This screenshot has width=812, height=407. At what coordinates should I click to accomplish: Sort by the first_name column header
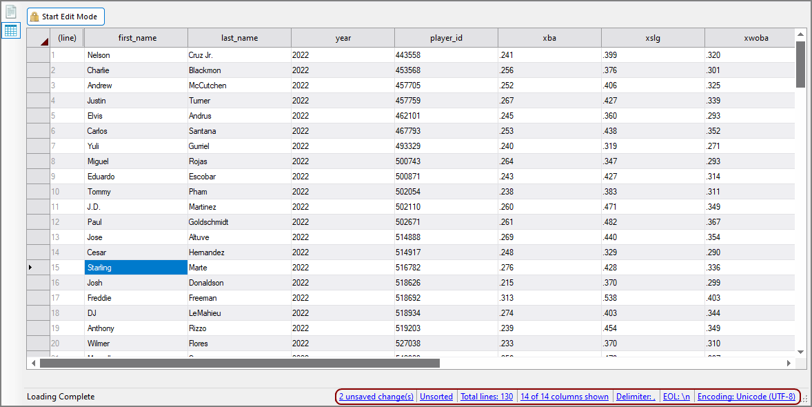coord(136,38)
